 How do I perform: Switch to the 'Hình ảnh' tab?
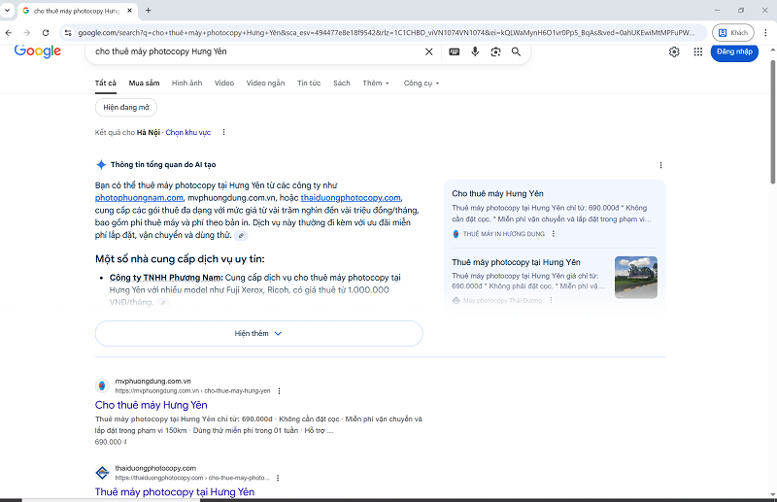pyautogui.click(x=186, y=84)
